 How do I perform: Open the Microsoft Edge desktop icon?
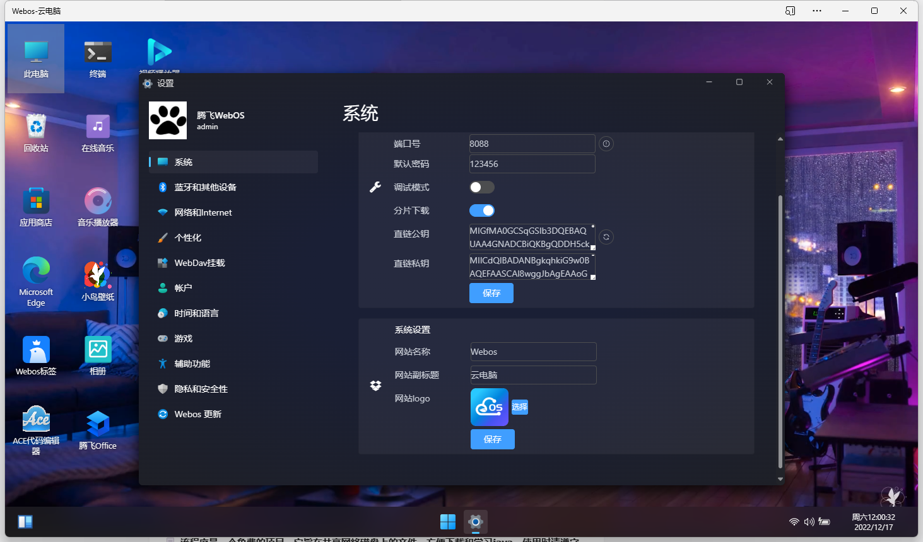click(36, 282)
